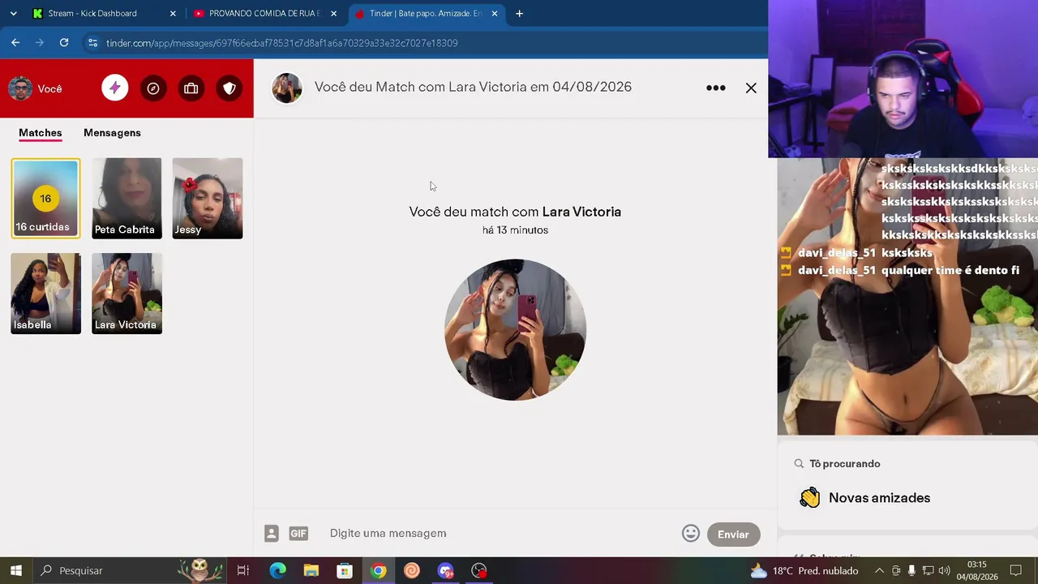This screenshot has height=584, width=1038.
Task: Select the Isabella match
Action: (45, 294)
